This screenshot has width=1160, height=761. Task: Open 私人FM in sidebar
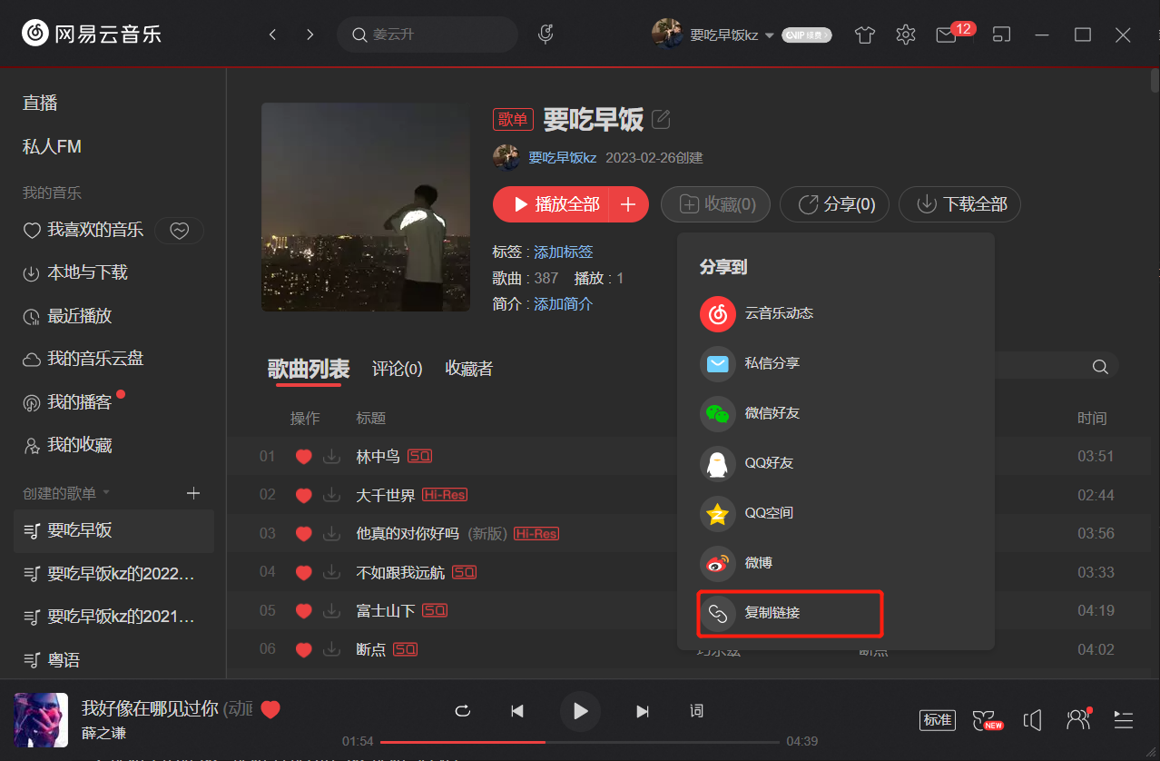point(52,147)
